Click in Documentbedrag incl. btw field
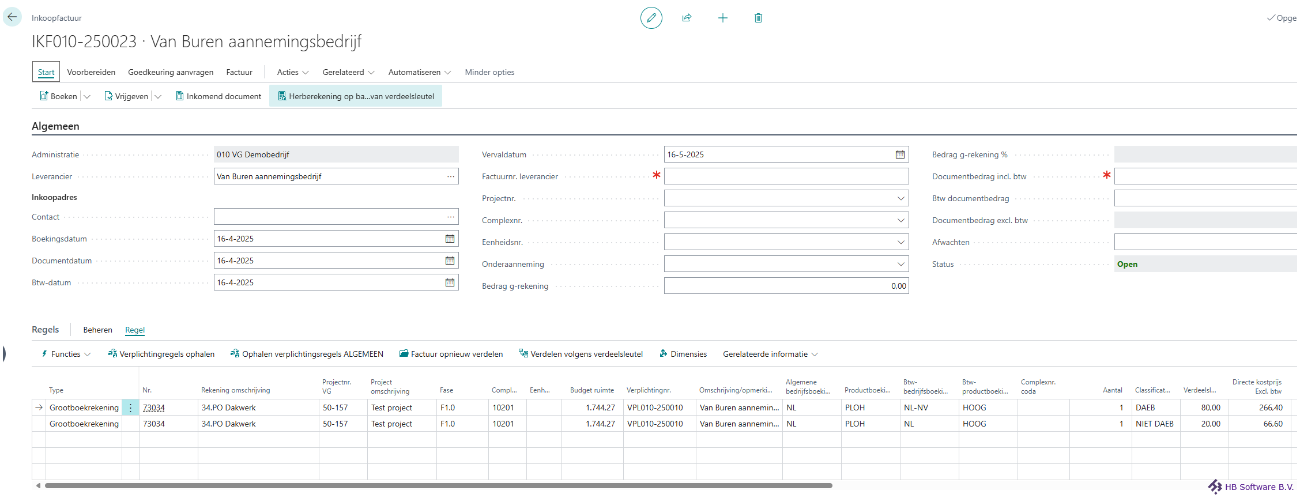This screenshot has width=1300, height=498. coord(1207,176)
